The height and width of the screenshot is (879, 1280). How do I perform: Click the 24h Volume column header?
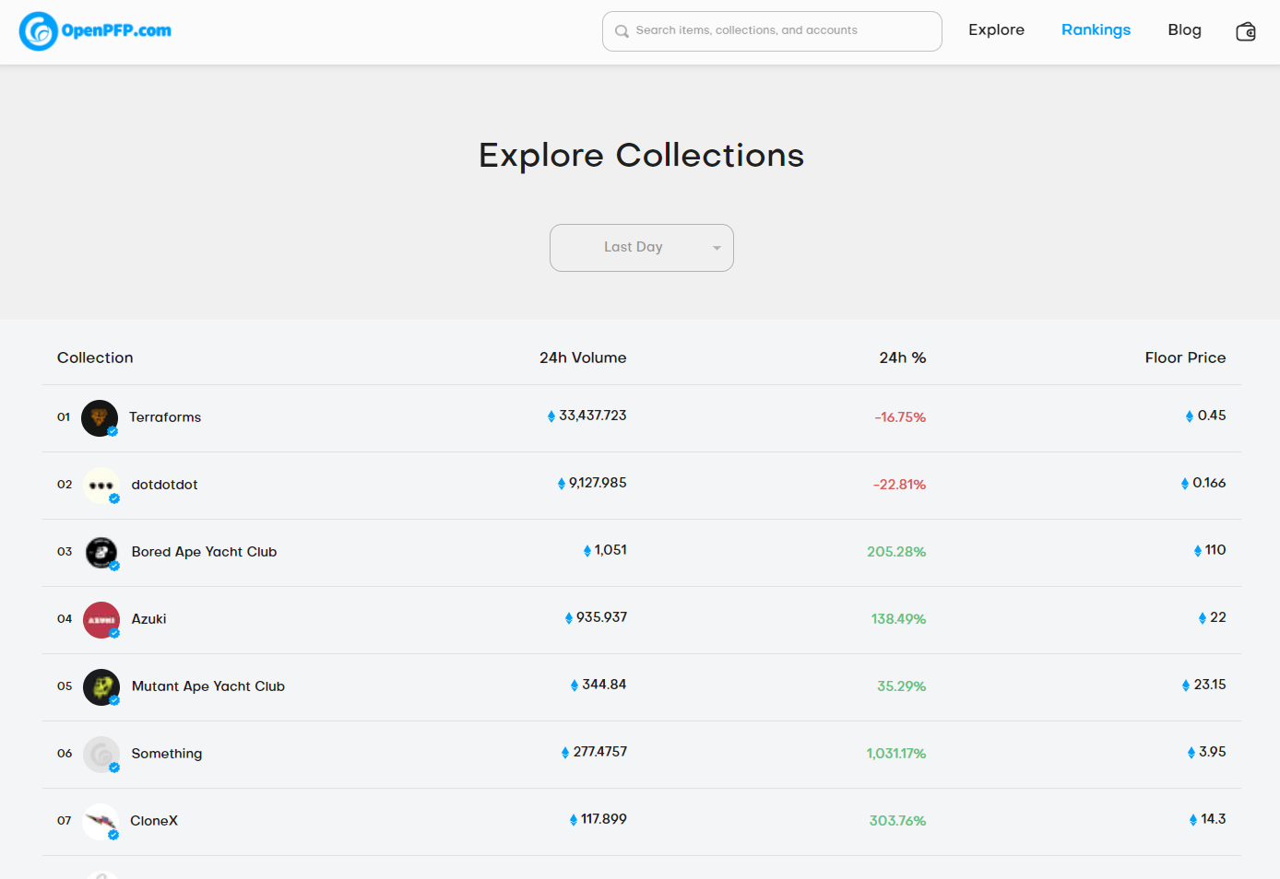tap(583, 357)
